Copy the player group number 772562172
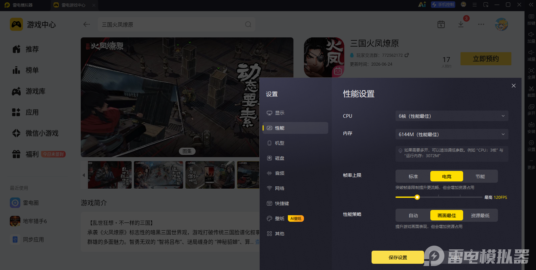 click(407, 55)
